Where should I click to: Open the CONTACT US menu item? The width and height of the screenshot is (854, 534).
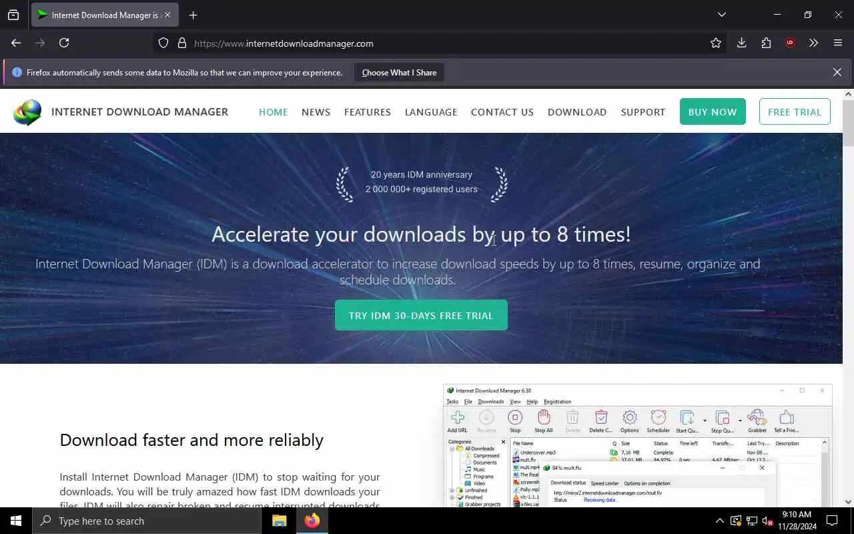click(x=502, y=112)
